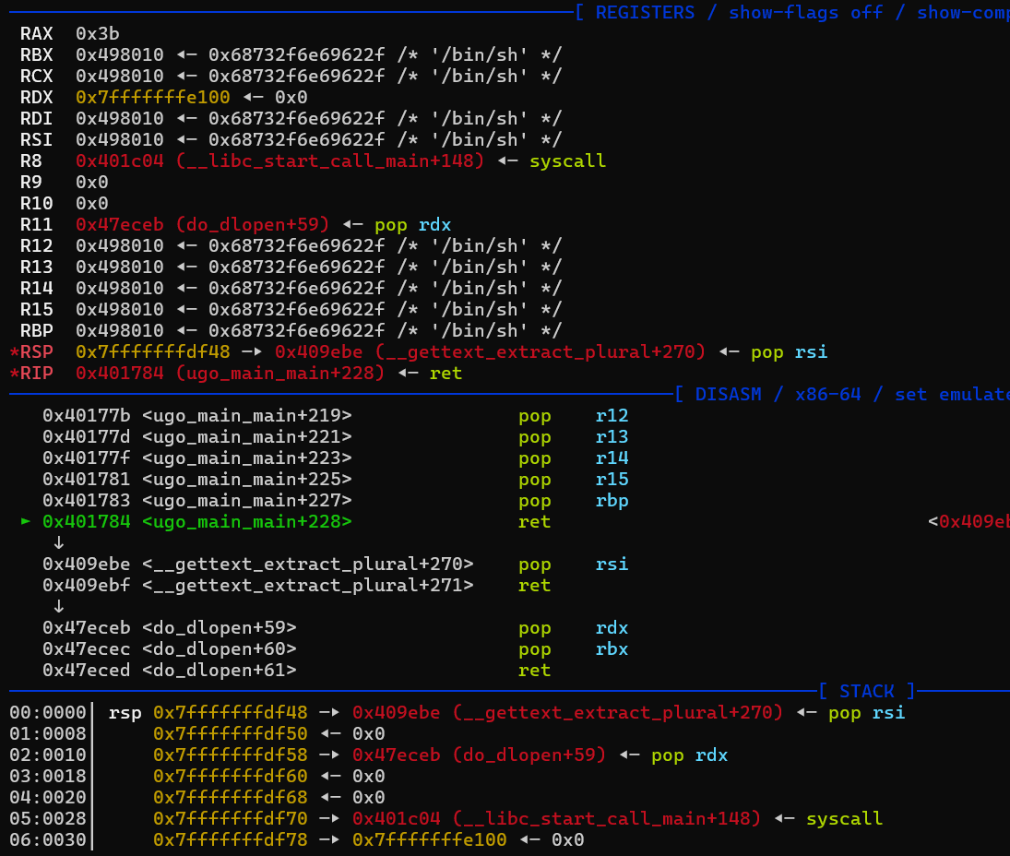
Task: Click the syscall text in the R8 row
Action: pyautogui.click(x=567, y=160)
